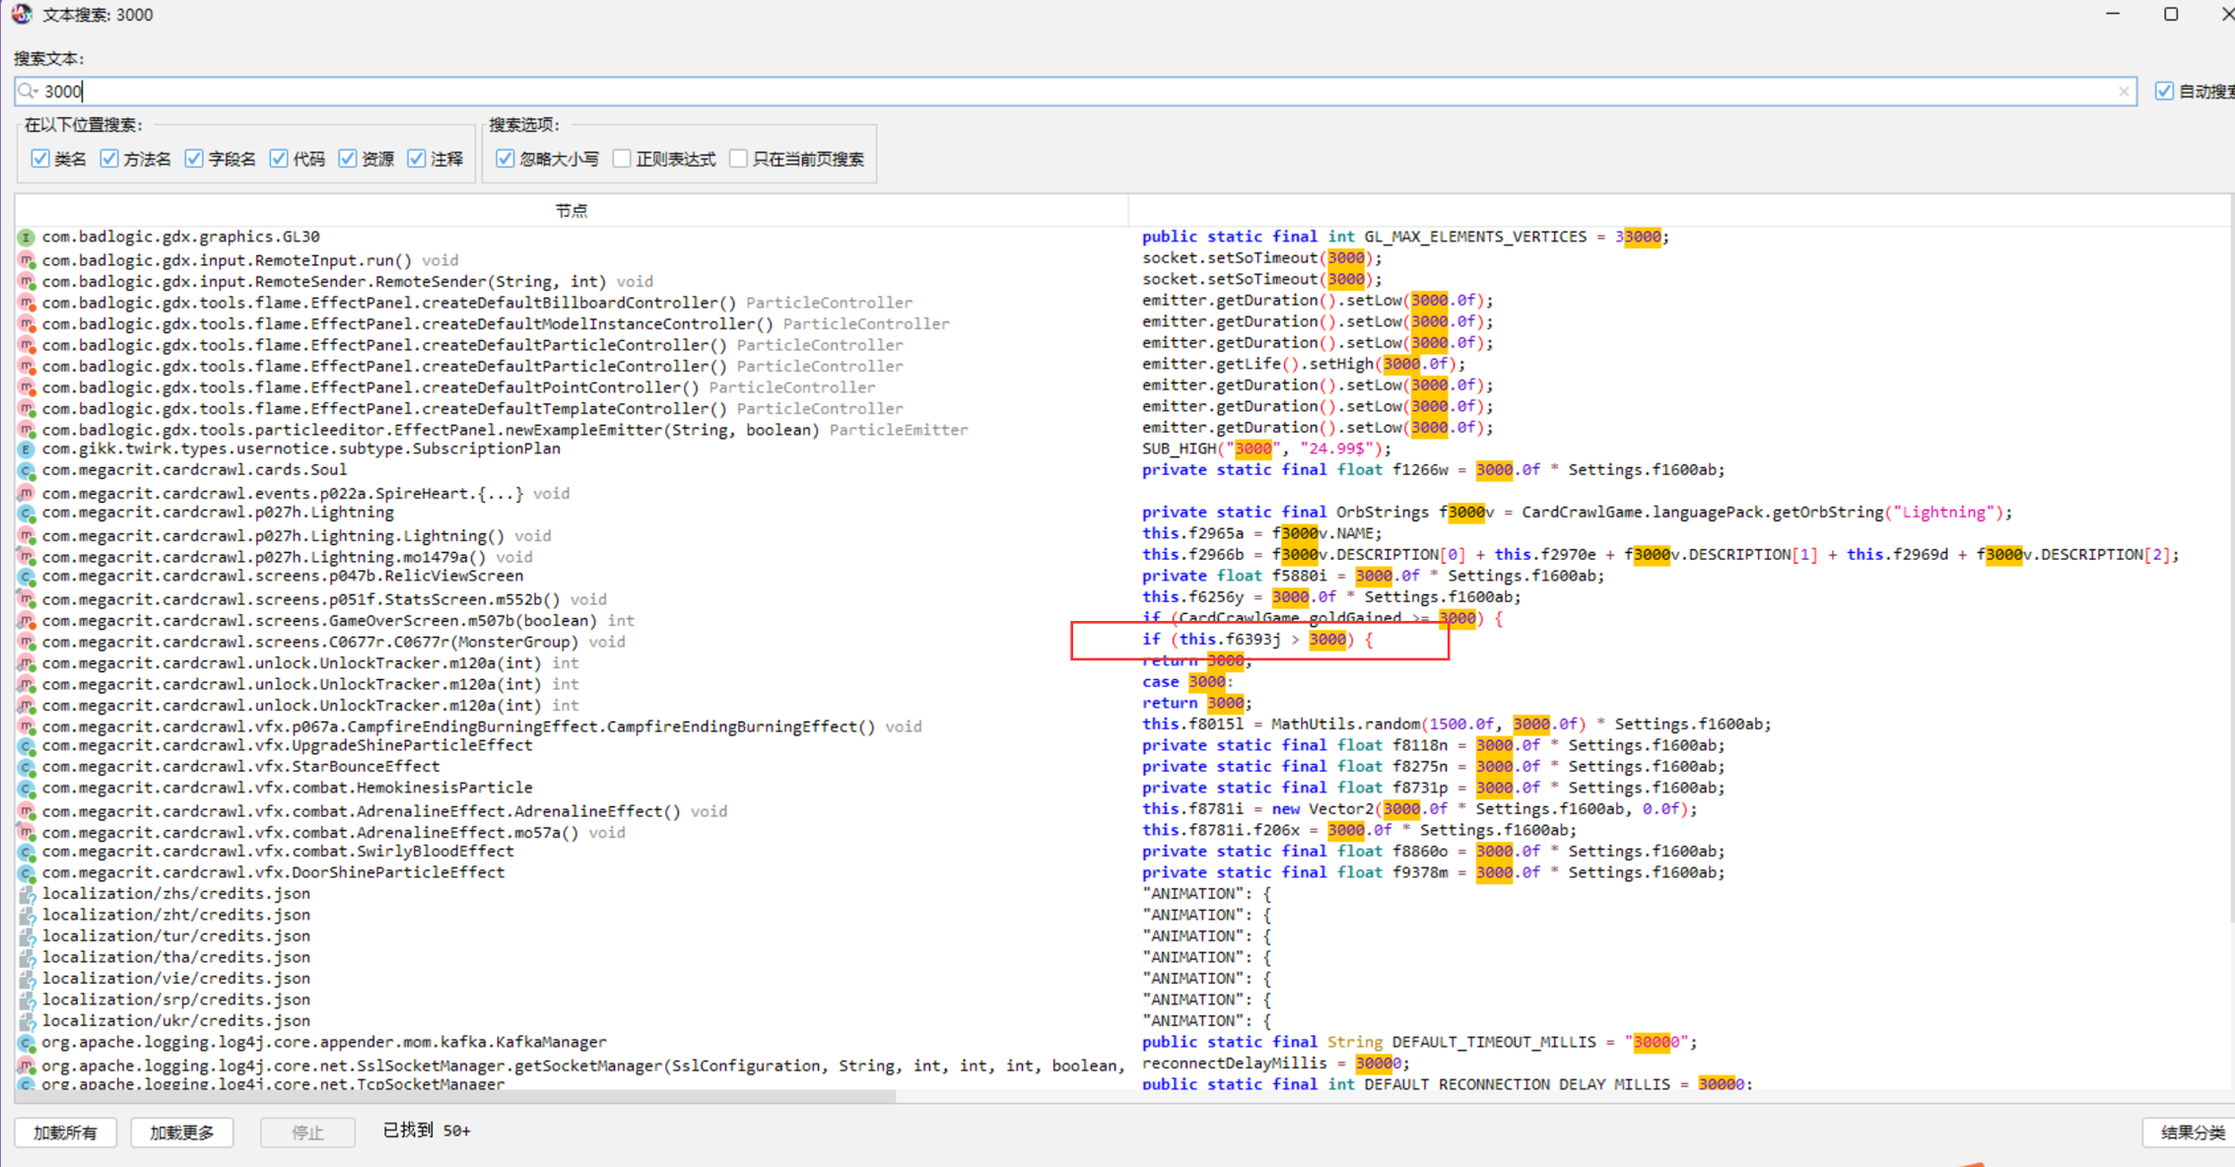Click file icon of localization/ukr/credits.json

[x=27, y=1022]
